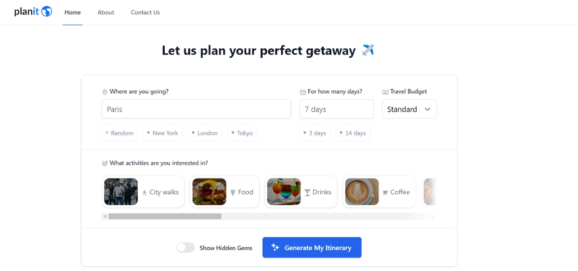Select the Food burger thumbnail
This screenshot has height=271, width=578.
[x=210, y=192]
